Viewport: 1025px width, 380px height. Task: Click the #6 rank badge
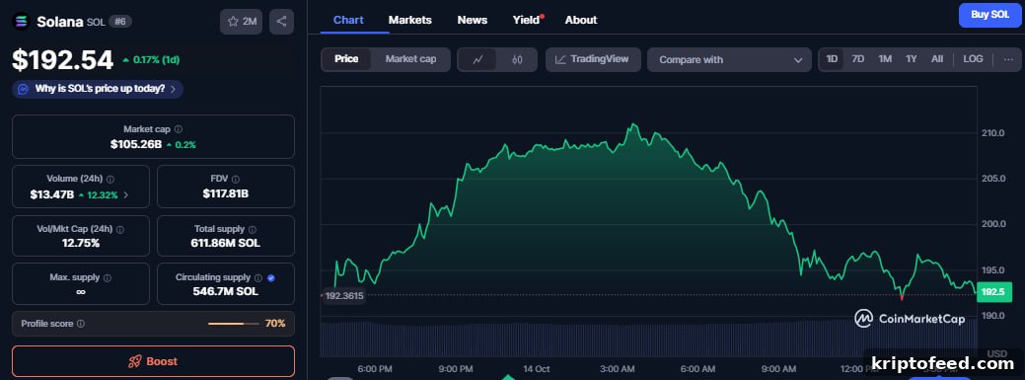(121, 21)
